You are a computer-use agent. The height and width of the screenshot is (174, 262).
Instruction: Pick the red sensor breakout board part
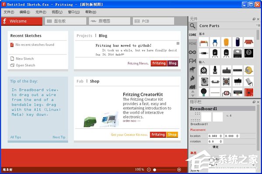248,92
